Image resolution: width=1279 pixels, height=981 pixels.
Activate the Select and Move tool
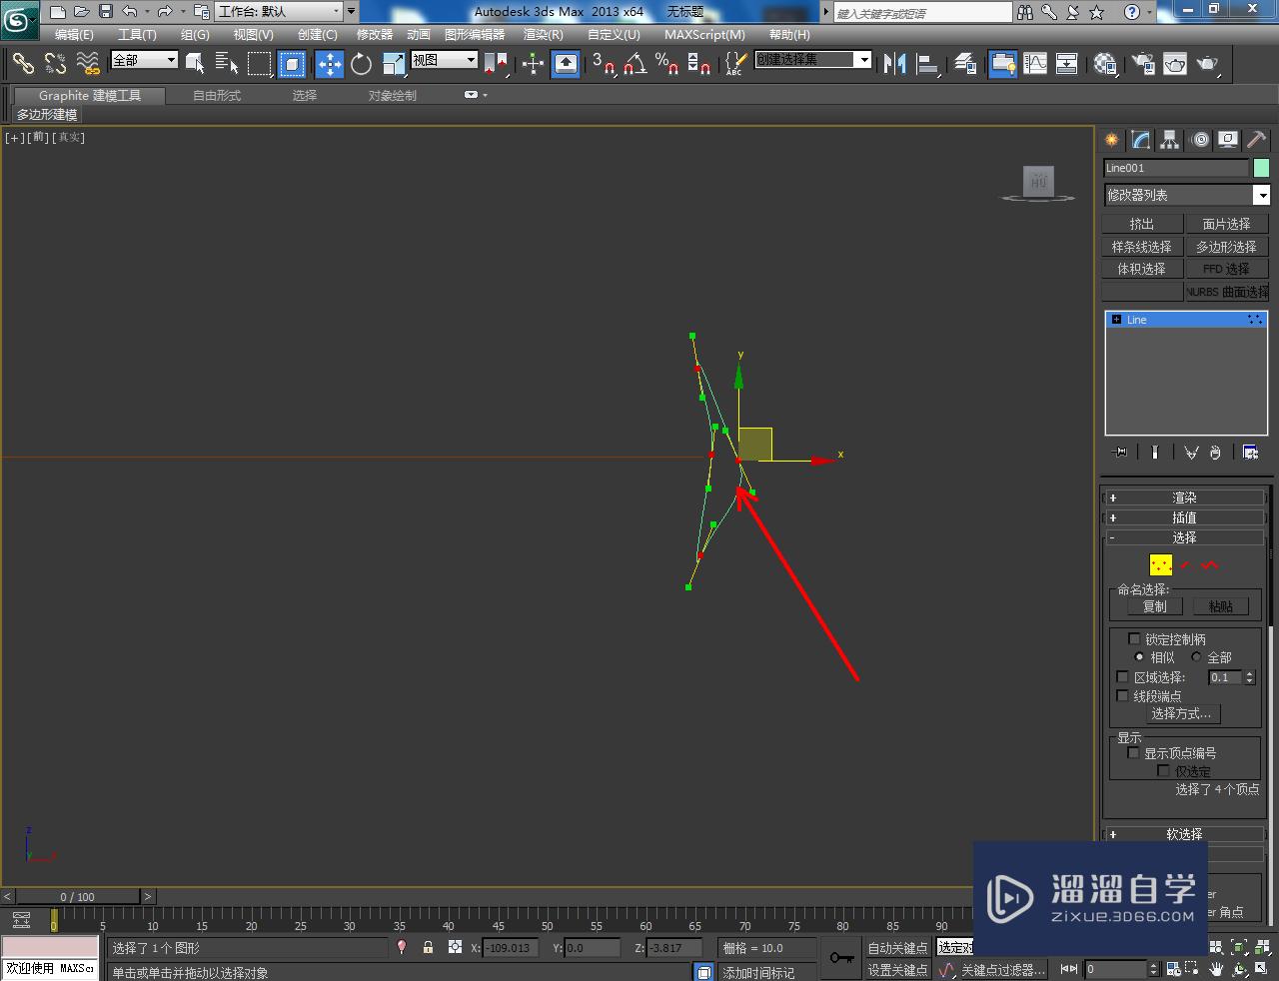(x=330, y=64)
